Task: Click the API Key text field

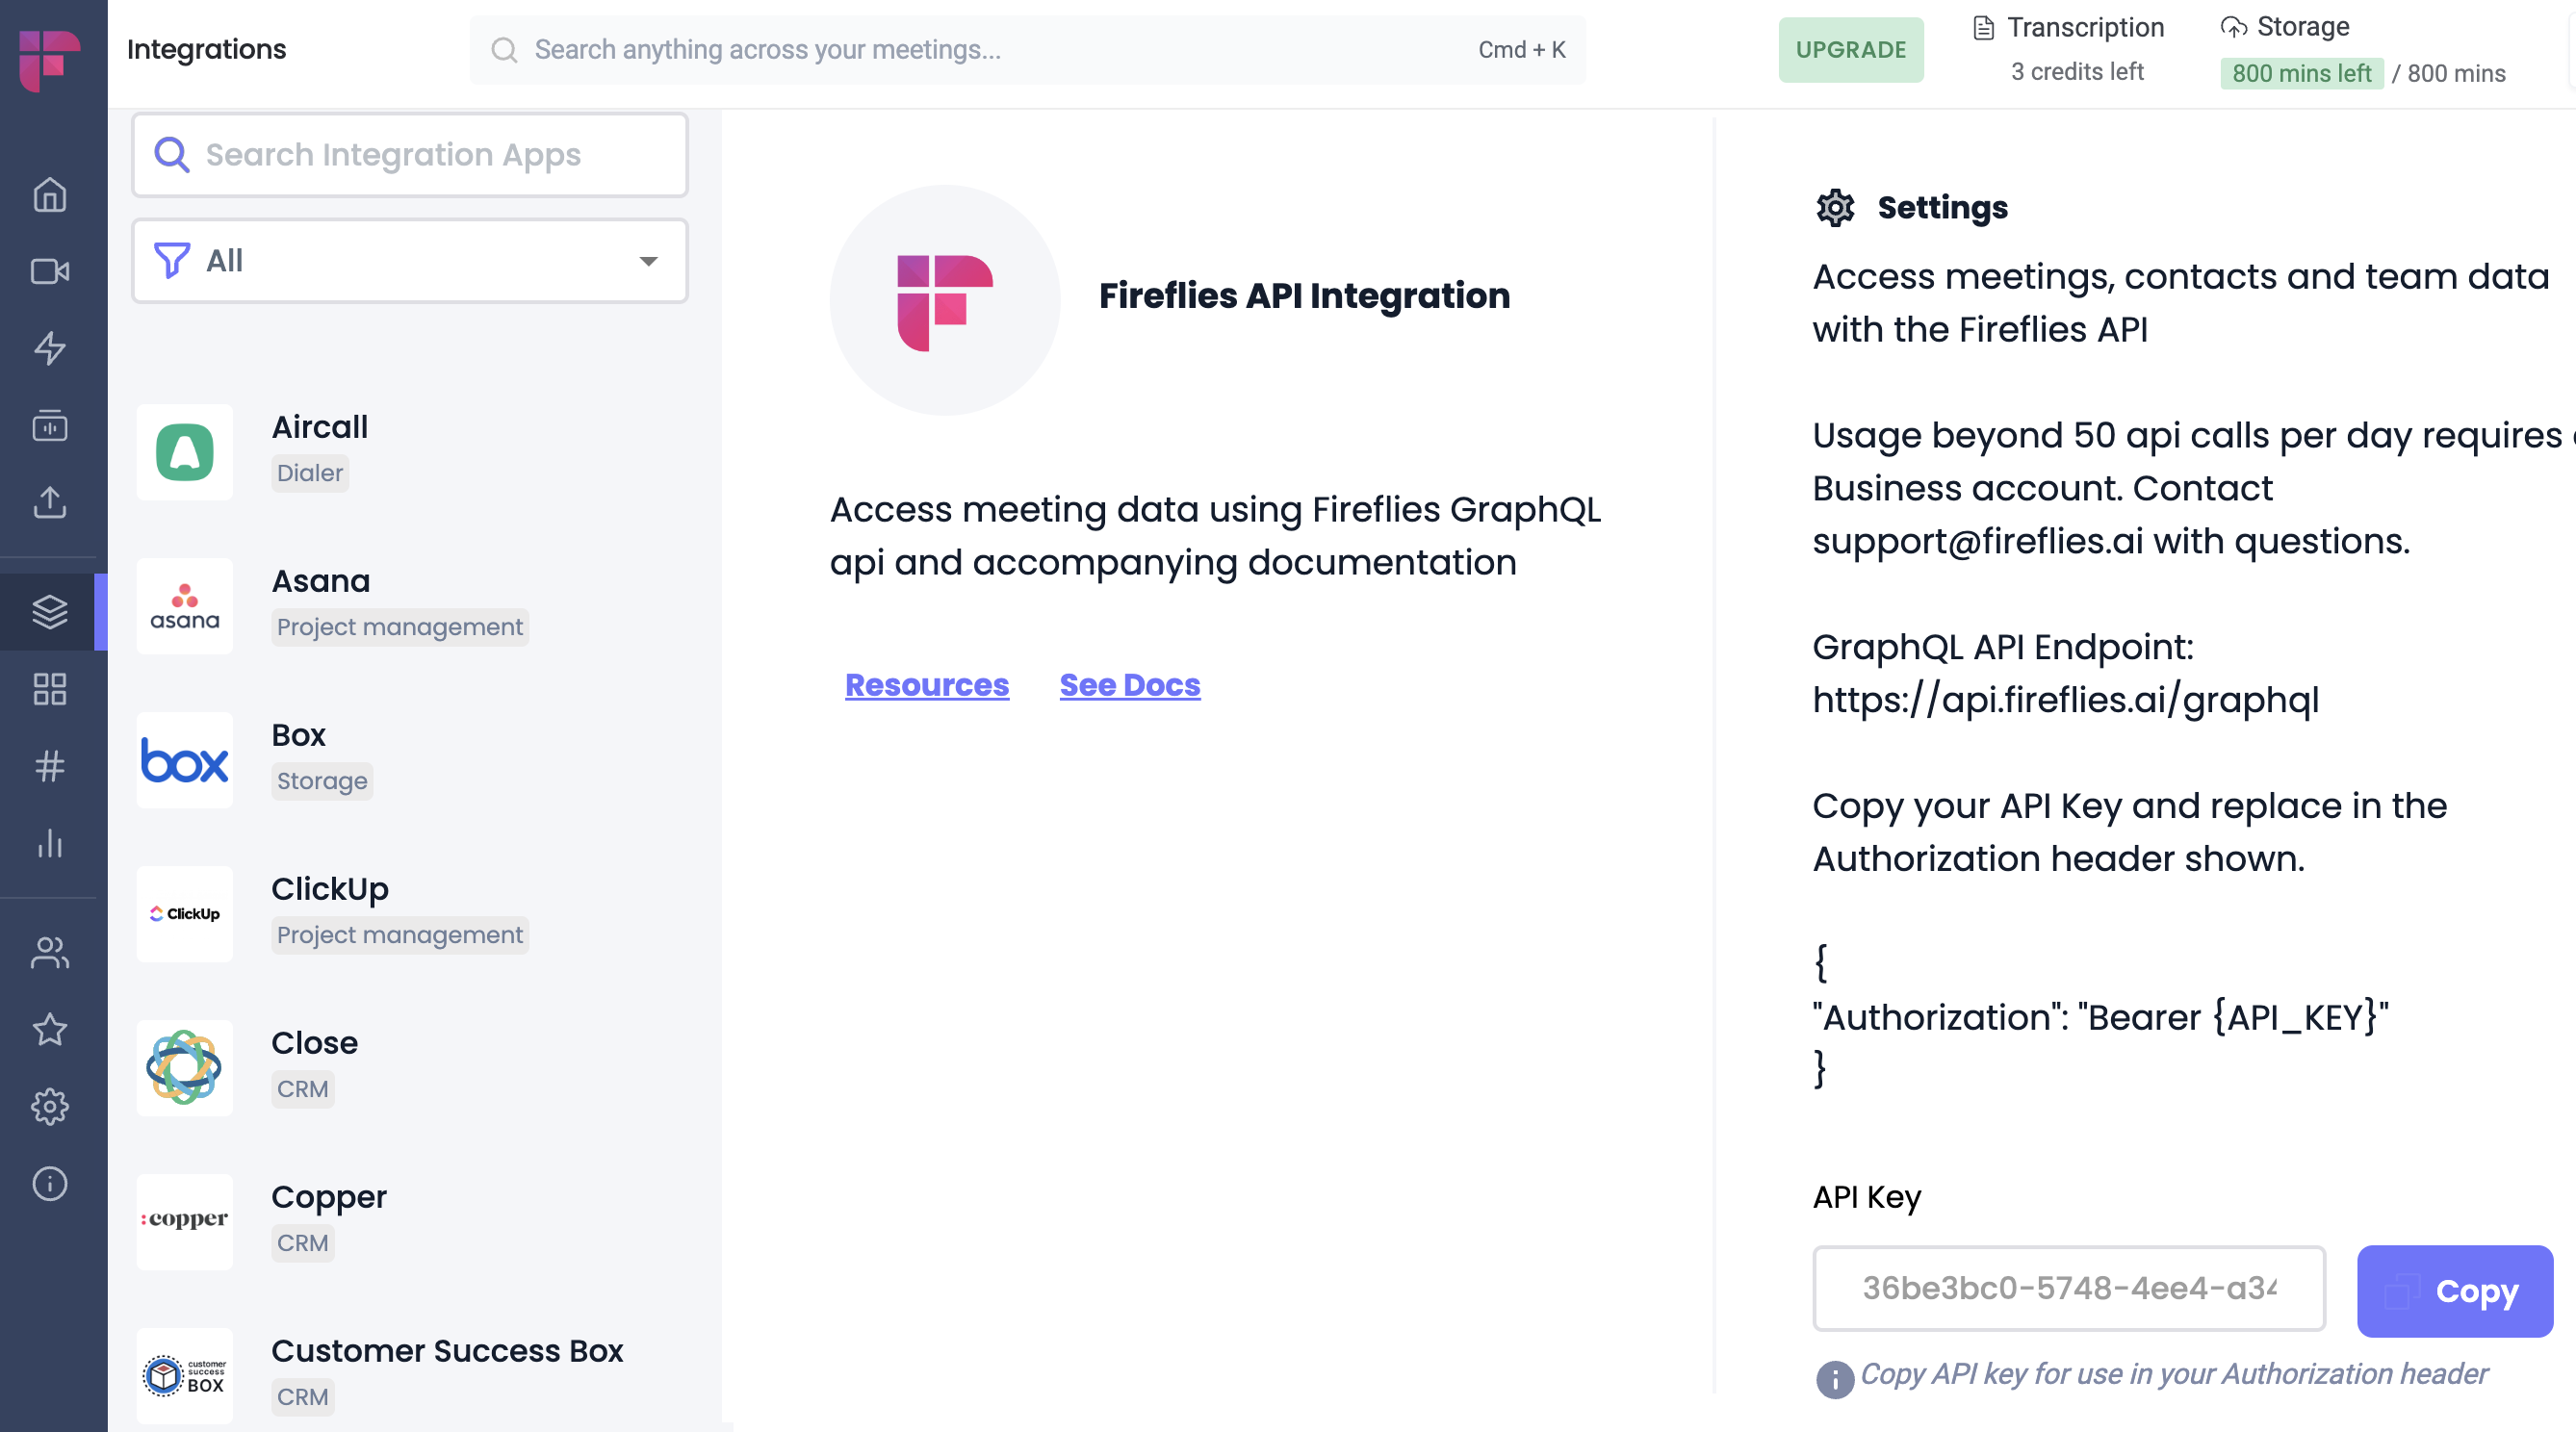Action: click(x=2067, y=1288)
